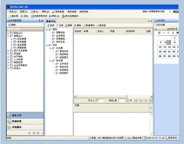
Task: Select 预警信息 in the message tree
Action: click(61, 33)
